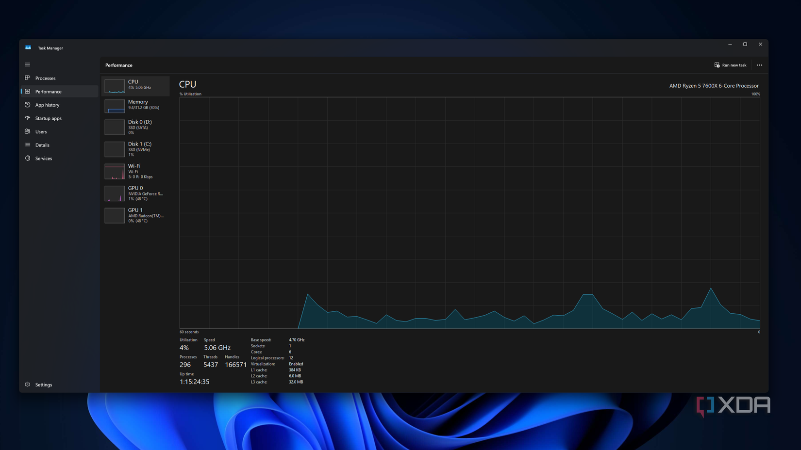
Task: Select the Memory mini graph thumbnail
Action: pyautogui.click(x=115, y=106)
